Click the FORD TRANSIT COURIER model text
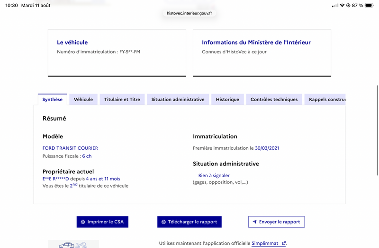 (70, 148)
